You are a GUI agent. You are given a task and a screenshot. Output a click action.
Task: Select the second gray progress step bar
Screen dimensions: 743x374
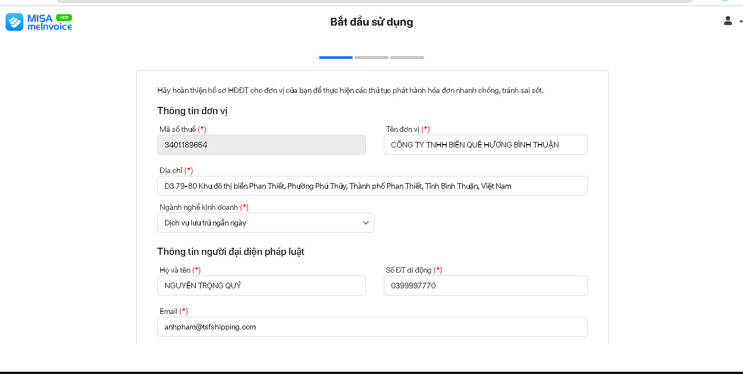point(371,57)
